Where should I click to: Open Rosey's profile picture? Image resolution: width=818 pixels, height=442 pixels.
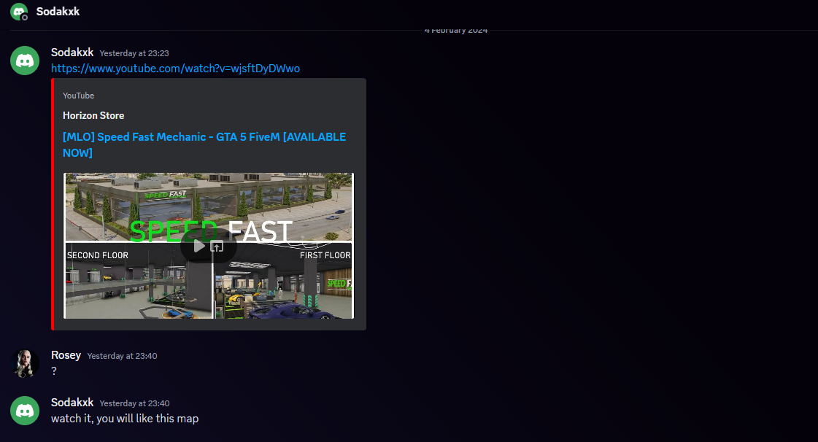pyautogui.click(x=25, y=363)
